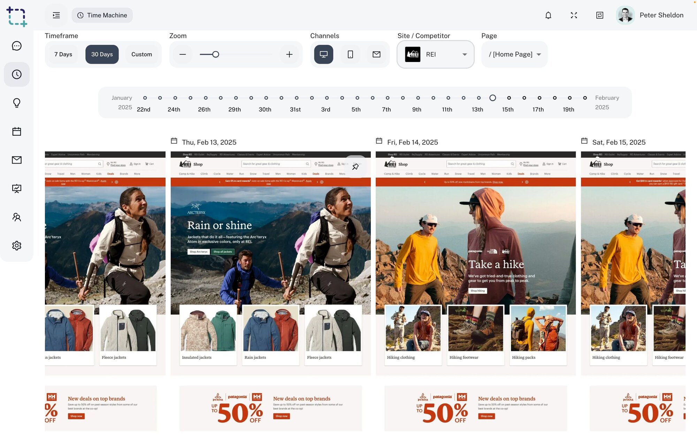Select the 5th timeline marker
Screen dimensions: 697x435
[357, 98]
